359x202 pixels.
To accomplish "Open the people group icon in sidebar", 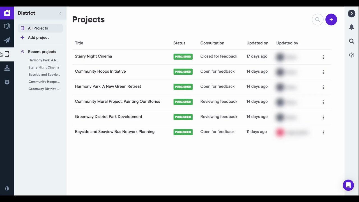I will coord(7,68).
